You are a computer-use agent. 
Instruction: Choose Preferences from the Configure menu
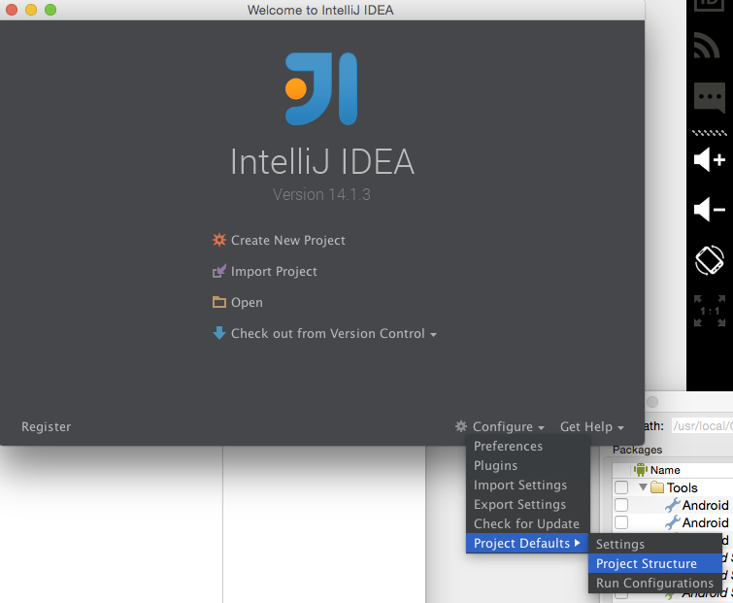(x=528, y=446)
